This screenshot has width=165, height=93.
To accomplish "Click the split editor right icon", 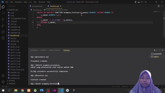I will click(x=159, y=6).
